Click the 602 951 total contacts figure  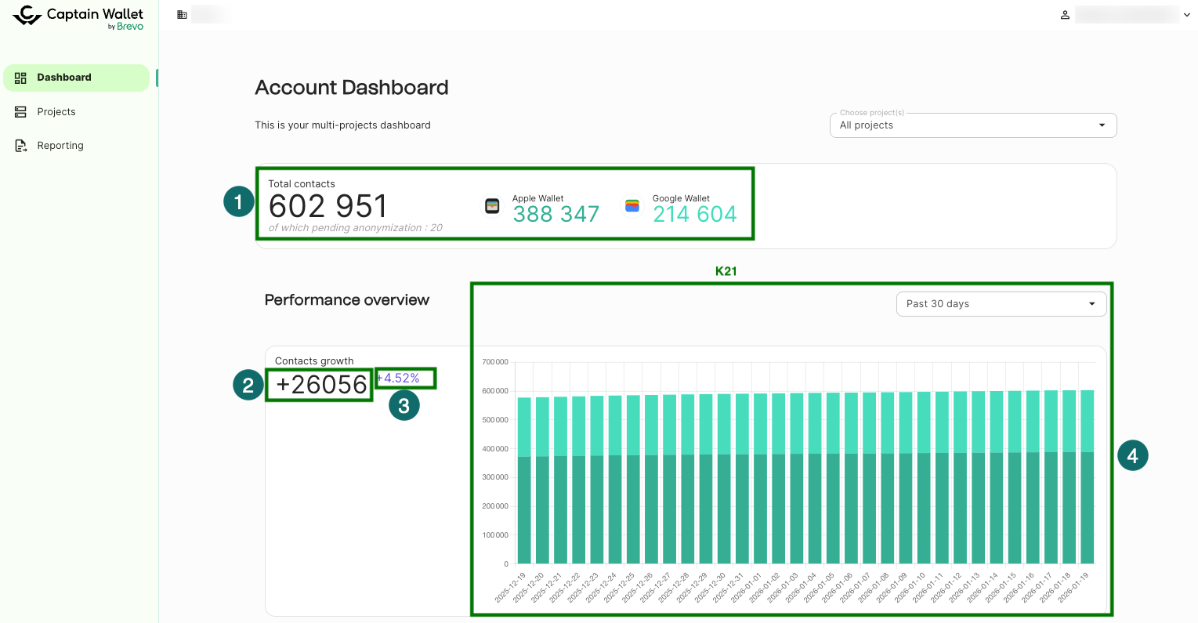328,207
